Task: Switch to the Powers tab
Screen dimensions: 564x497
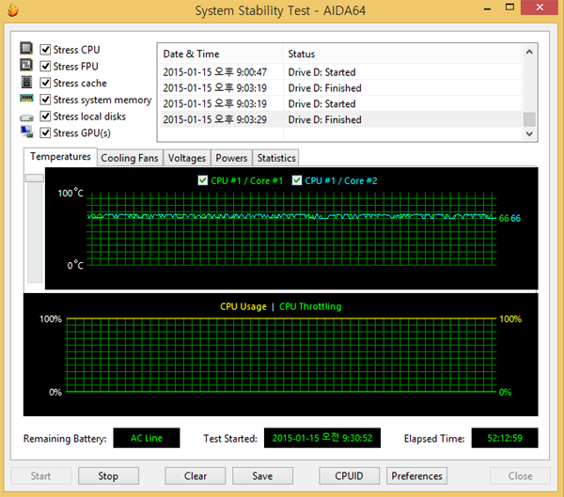Action: 231,158
